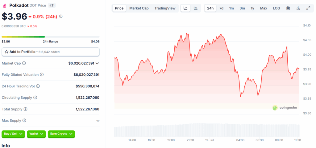Click the 11:30 time axis label
This screenshot has width=316, height=148.
(297, 140)
